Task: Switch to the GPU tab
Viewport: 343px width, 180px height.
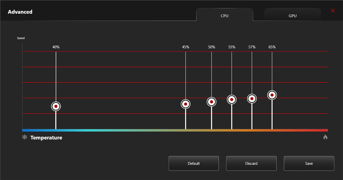Action: pyautogui.click(x=292, y=16)
